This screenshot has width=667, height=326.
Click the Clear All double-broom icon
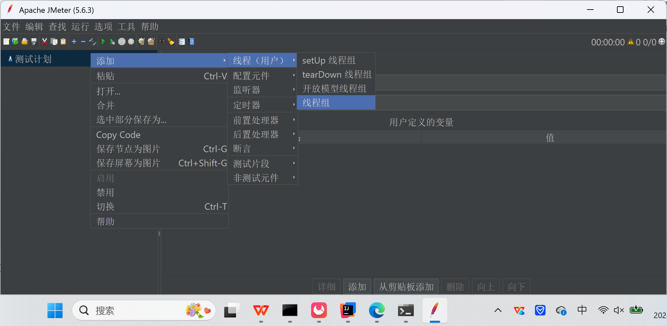(x=151, y=41)
